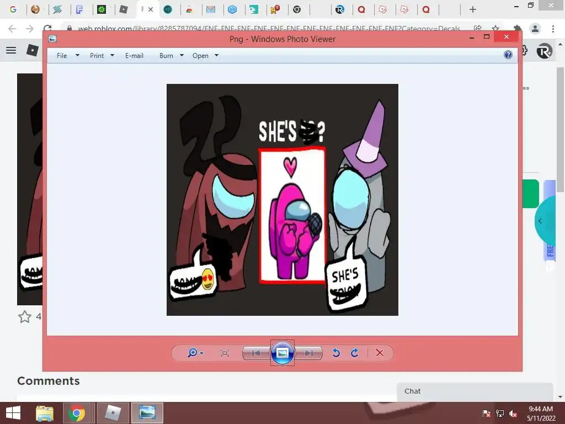This screenshot has width=565, height=424.
Task: Bookmark this page with the star icon
Action: [495, 29]
